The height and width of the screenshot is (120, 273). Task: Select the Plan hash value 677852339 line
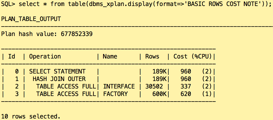[x=47, y=34]
